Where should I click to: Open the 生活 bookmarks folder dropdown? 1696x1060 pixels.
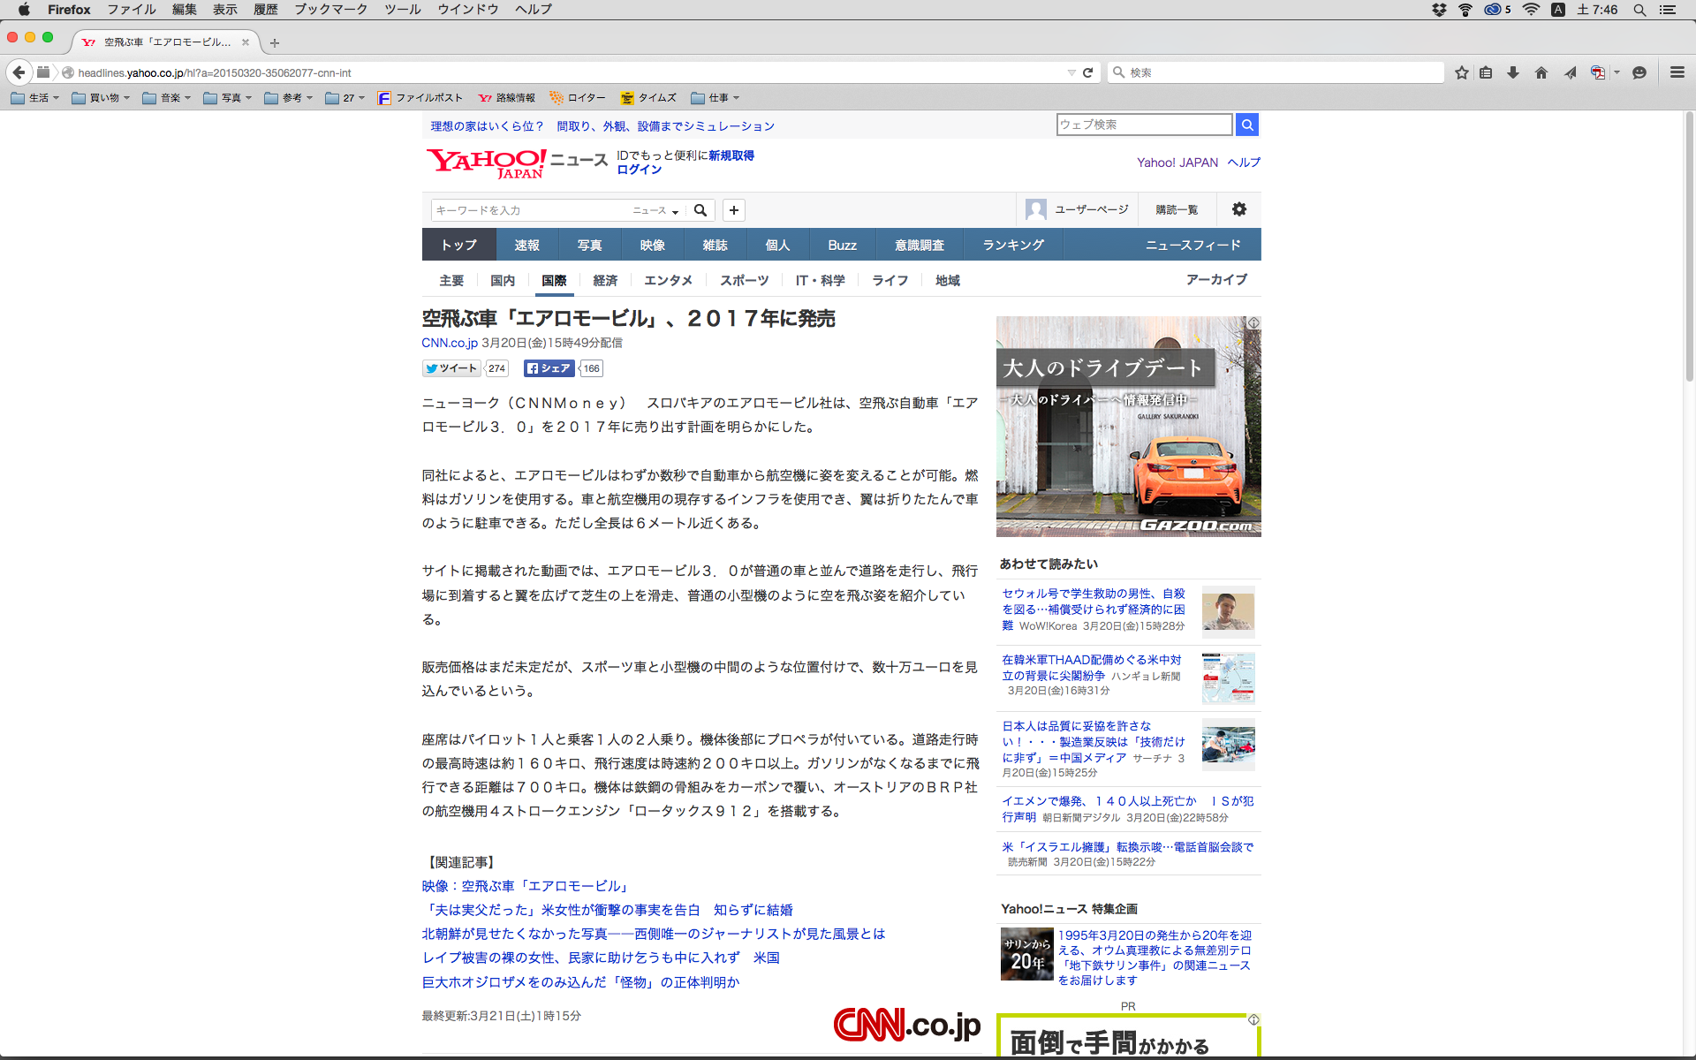click(35, 98)
